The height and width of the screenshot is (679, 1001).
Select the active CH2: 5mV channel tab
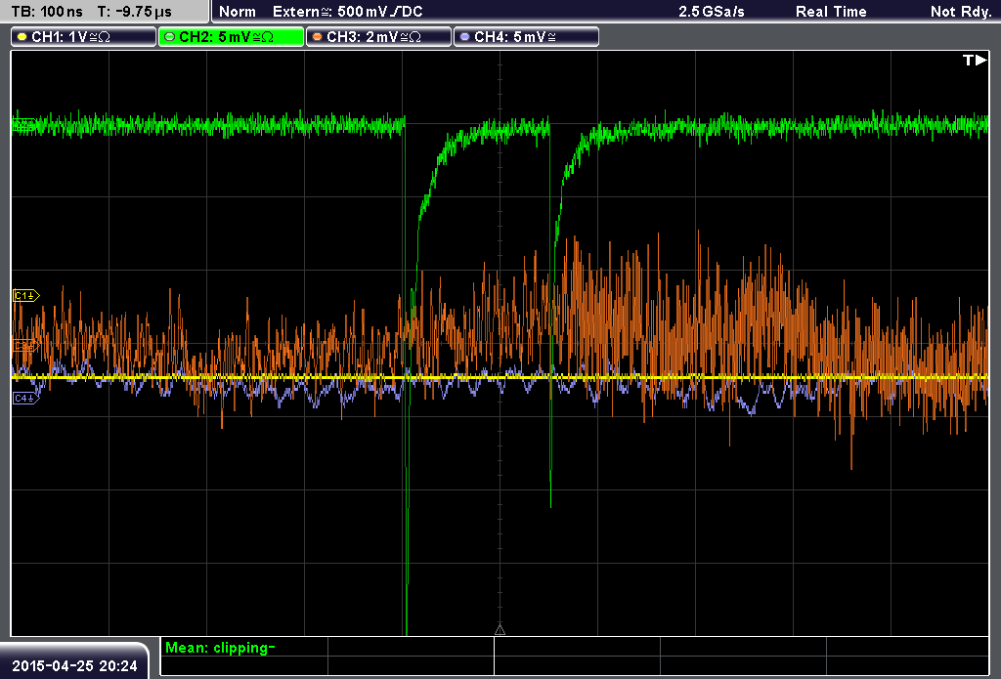coord(231,37)
